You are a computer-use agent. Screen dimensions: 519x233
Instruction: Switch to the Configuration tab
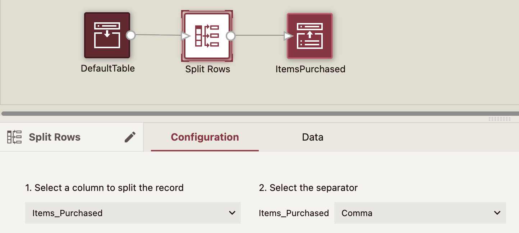(205, 137)
